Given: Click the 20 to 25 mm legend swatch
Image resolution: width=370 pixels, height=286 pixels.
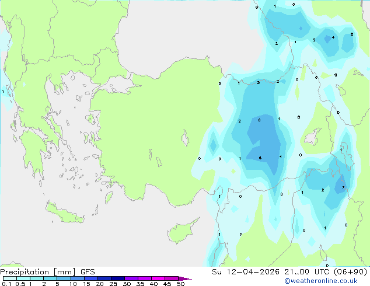Looking at the screenshot, I should (104, 278).
